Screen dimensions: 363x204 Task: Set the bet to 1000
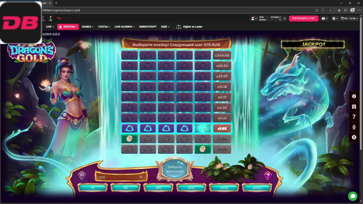(224, 188)
